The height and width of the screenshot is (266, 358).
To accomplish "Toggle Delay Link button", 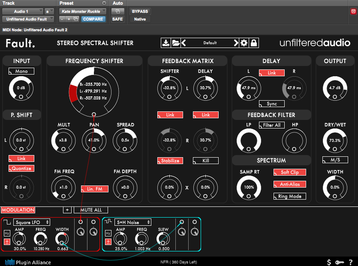I will click(x=272, y=73).
